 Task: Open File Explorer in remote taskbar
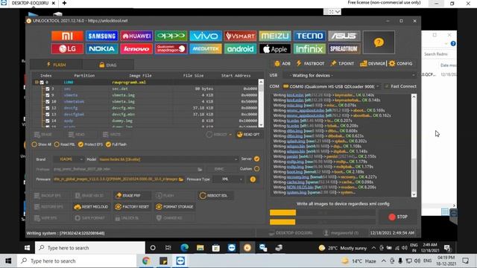click(200, 248)
